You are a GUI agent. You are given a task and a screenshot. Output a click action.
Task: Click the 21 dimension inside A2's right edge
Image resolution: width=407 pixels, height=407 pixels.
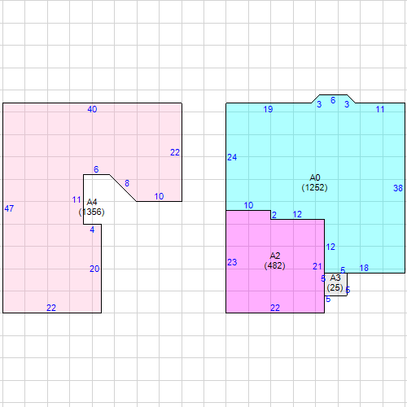[317, 267]
